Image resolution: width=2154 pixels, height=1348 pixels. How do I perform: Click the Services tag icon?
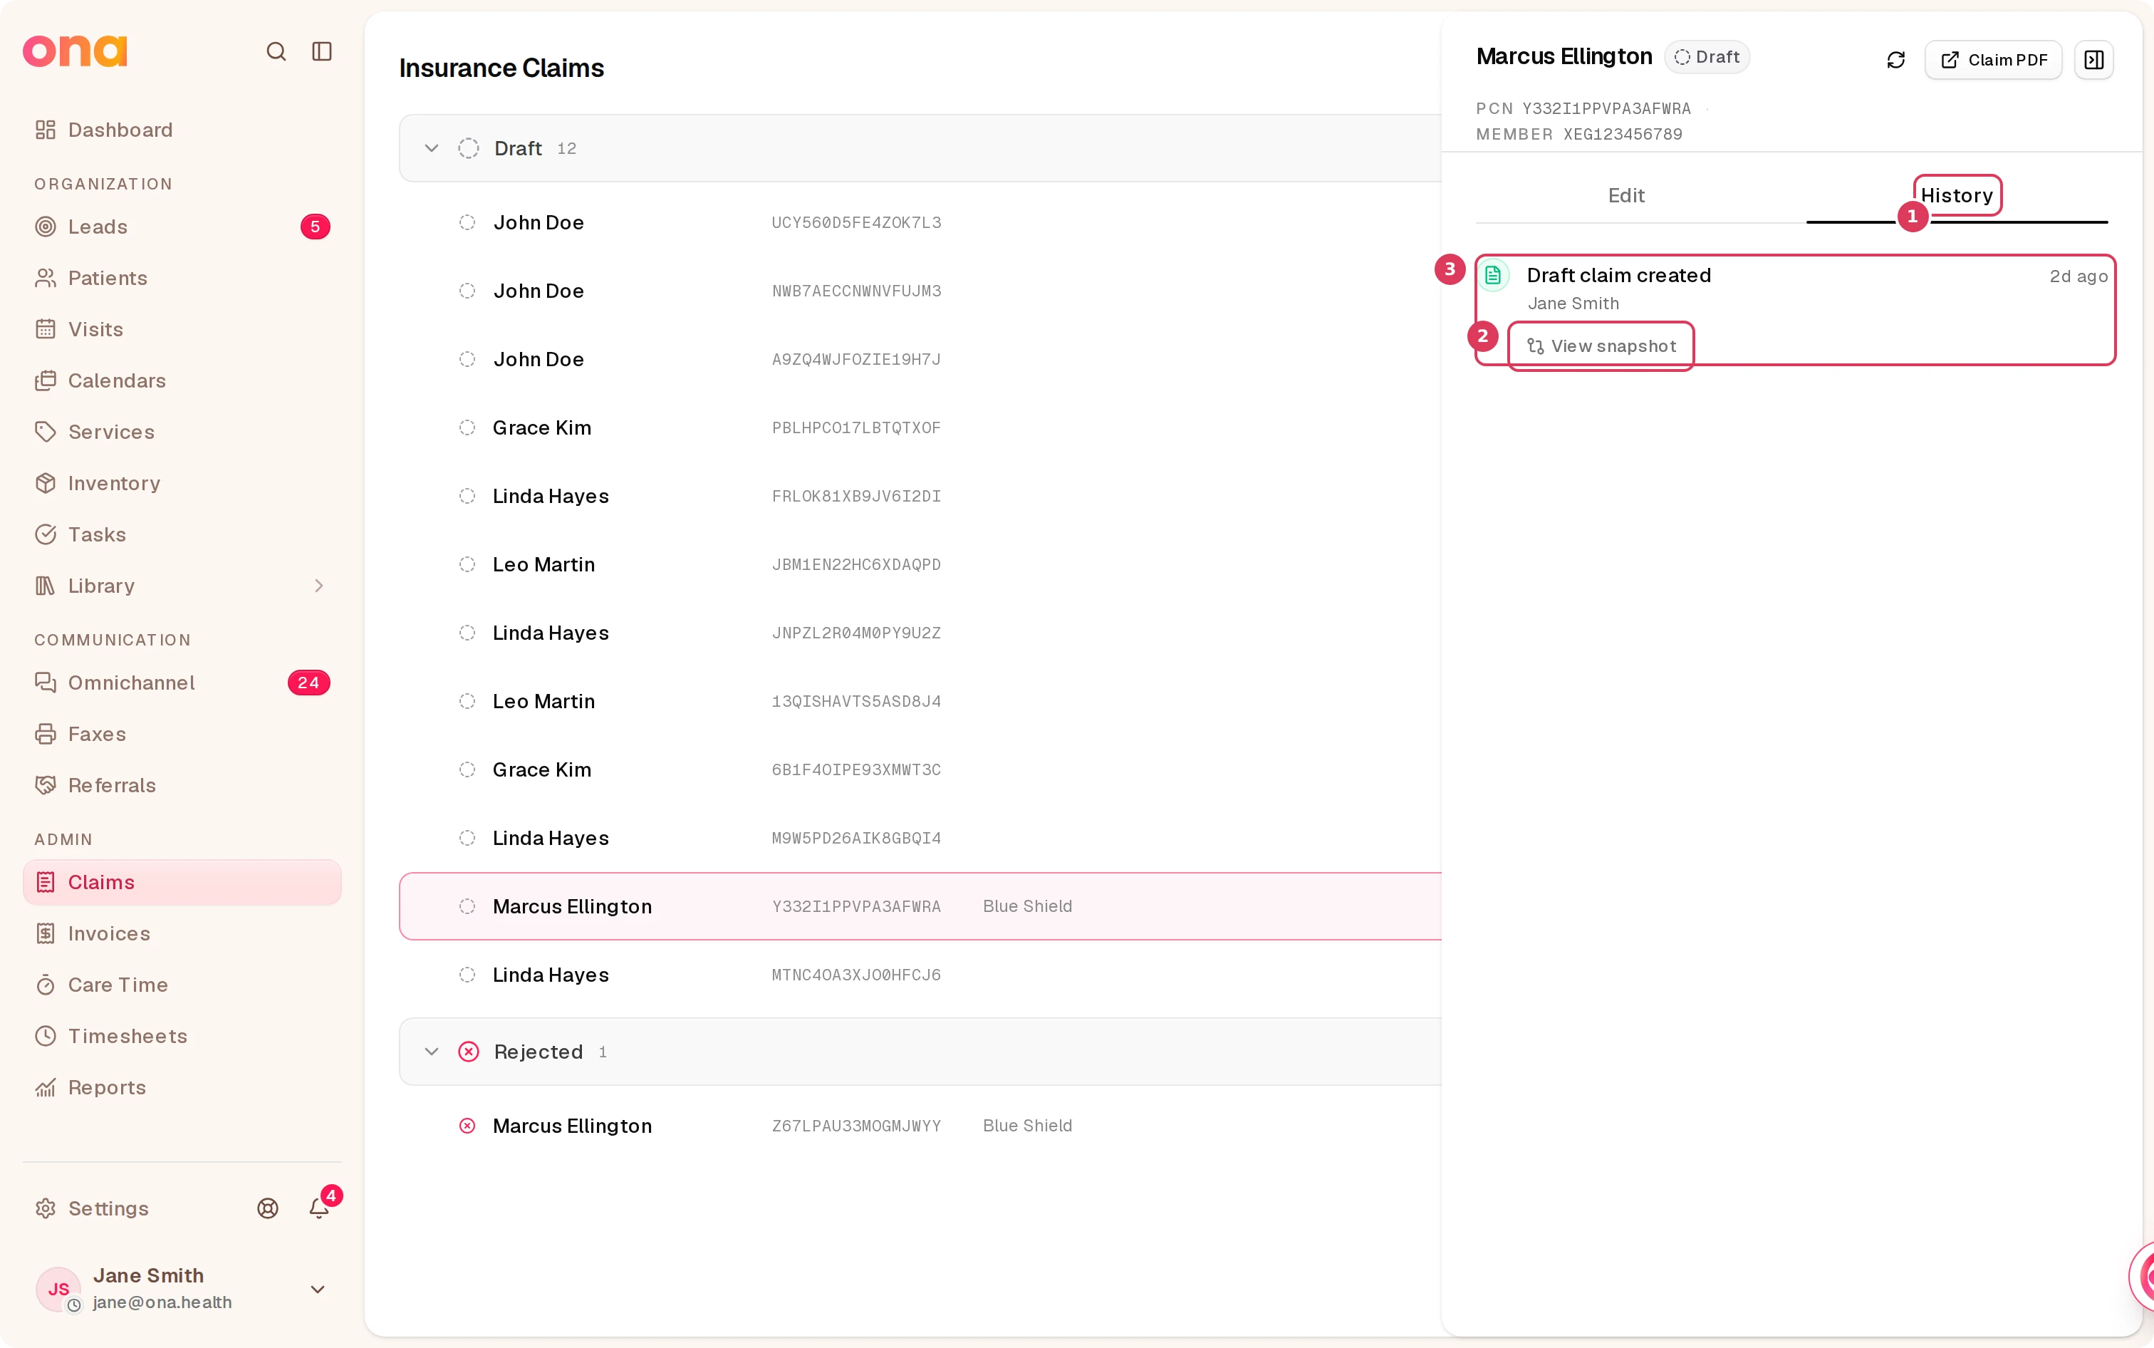coord(46,432)
